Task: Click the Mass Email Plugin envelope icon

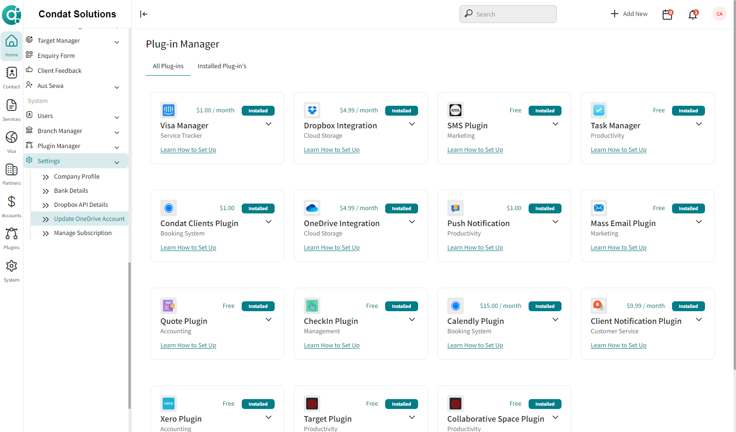Action: (x=599, y=208)
